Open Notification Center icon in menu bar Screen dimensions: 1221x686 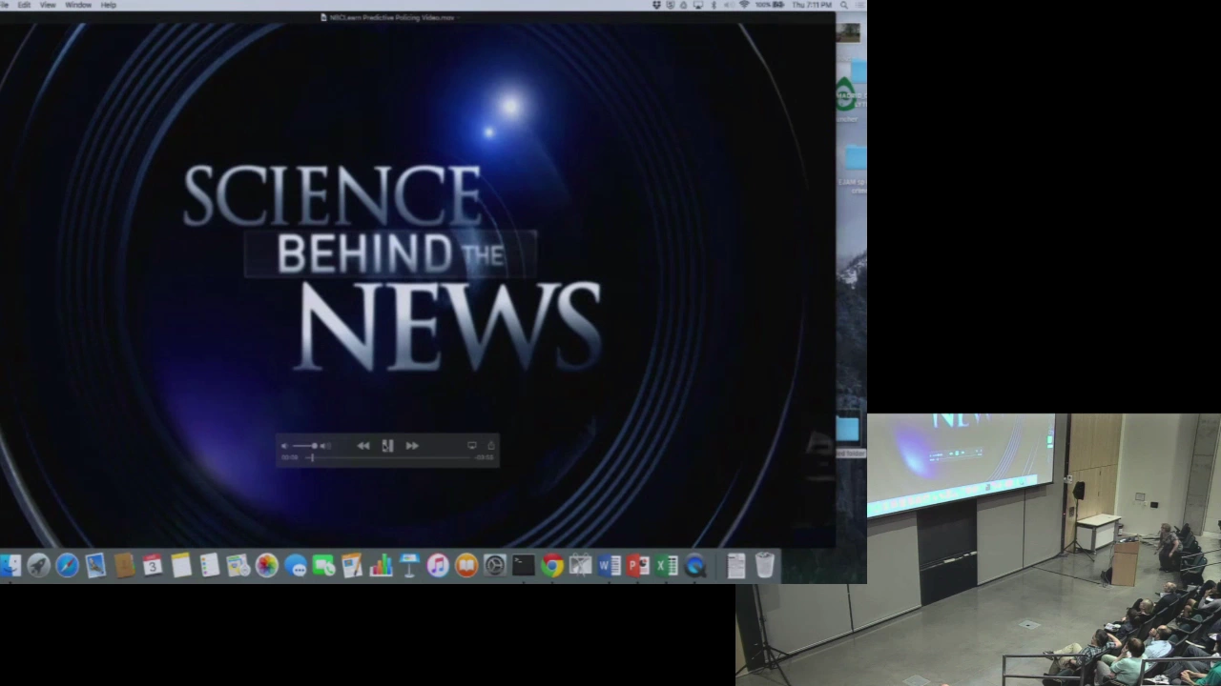(859, 5)
